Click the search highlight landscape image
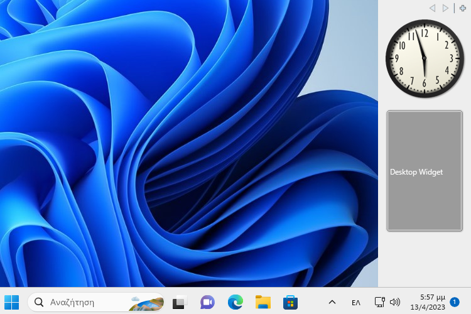This screenshot has width=471, height=314. tap(146, 303)
